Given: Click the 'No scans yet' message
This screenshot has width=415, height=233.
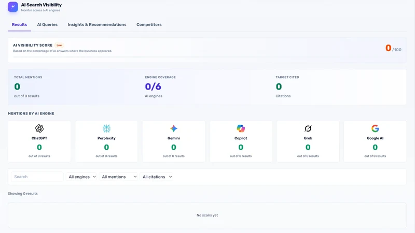Looking at the screenshot, I should coord(207,215).
